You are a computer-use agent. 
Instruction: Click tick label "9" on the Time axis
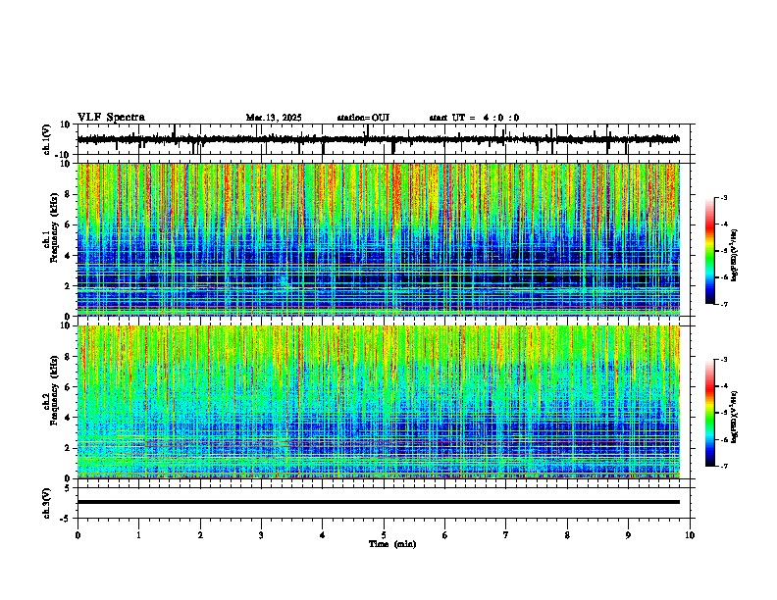(x=628, y=535)
